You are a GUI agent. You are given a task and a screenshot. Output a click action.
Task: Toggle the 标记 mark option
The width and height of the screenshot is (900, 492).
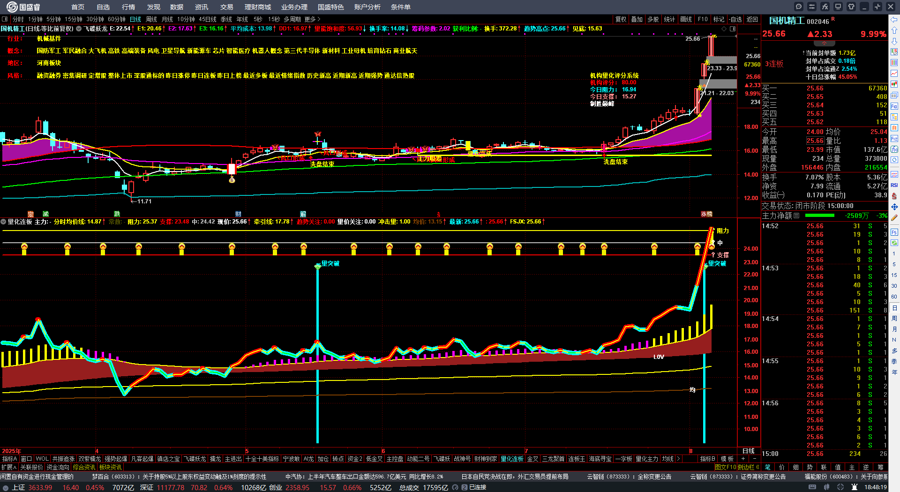click(719, 19)
